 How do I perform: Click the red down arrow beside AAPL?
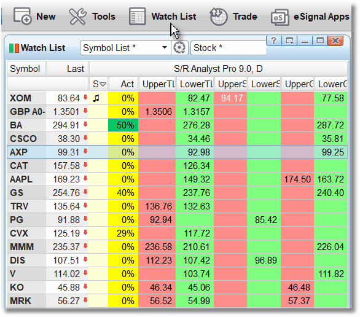coord(85,179)
